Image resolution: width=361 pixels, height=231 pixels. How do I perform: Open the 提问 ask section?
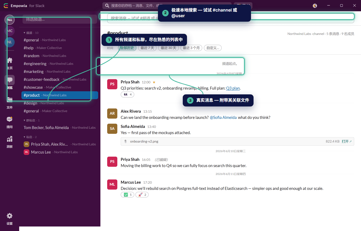click(x=10, y=122)
